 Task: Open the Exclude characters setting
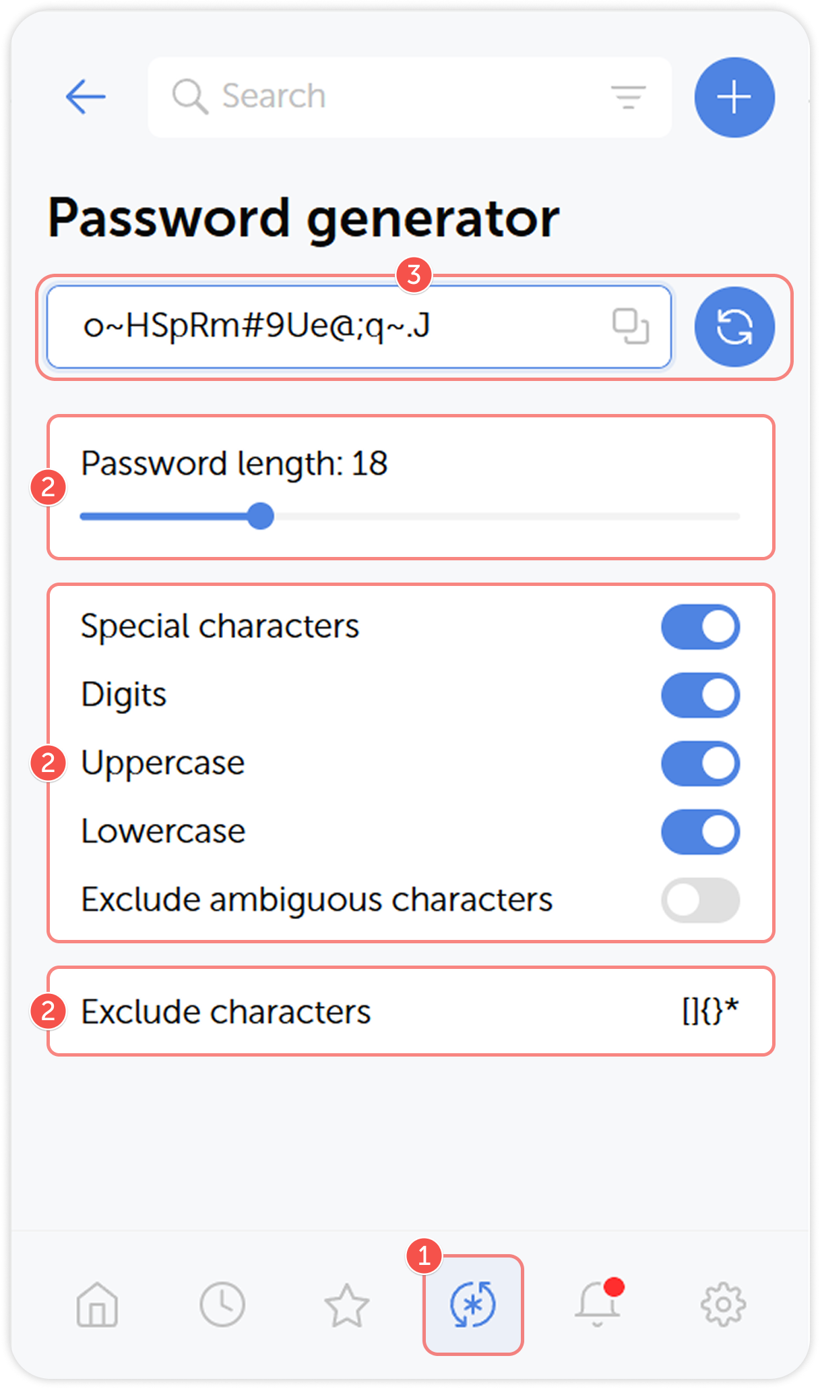click(411, 1010)
